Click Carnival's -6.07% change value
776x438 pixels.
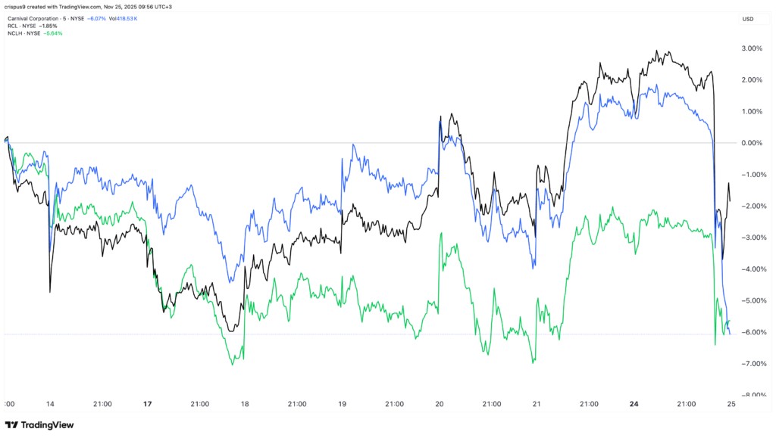click(96, 17)
